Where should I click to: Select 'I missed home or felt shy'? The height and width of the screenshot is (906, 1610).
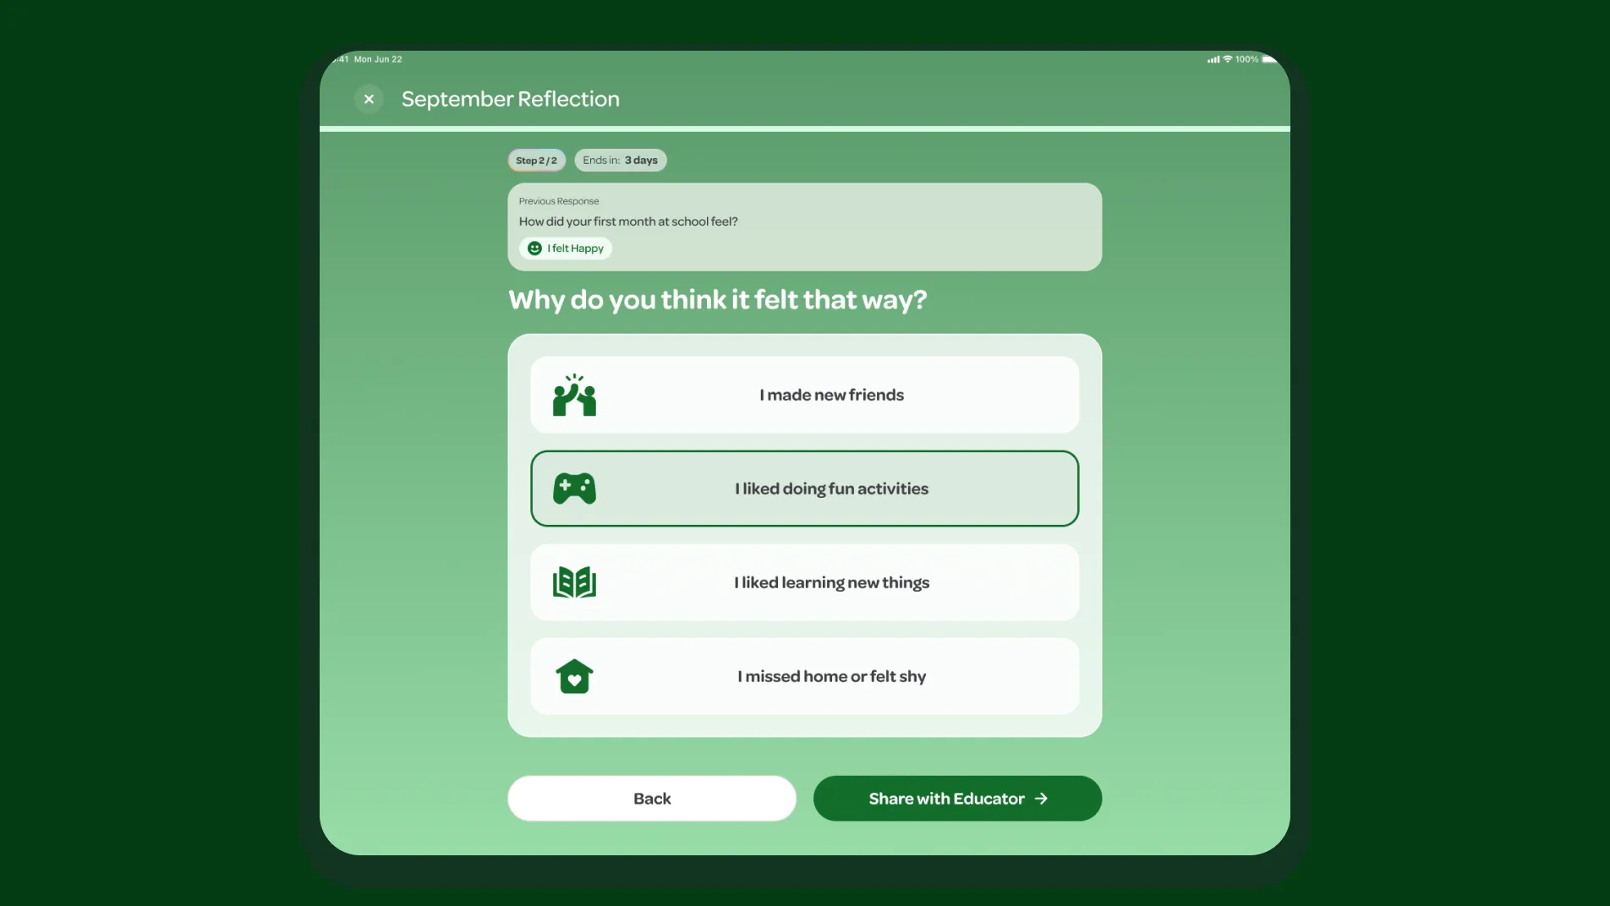[804, 676]
